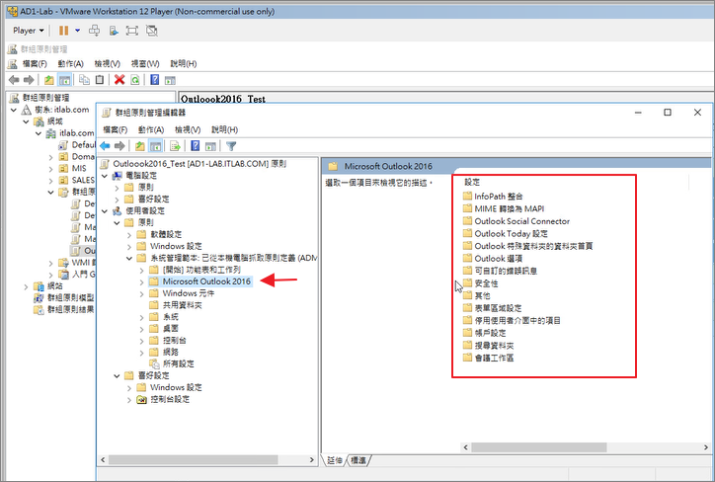Expand the Microsoft Outlook 2016 tree node

pyautogui.click(x=142, y=281)
